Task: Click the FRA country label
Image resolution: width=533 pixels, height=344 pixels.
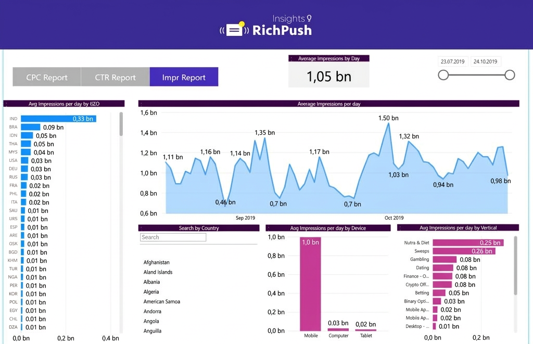Action: pyautogui.click(x=13, y=185)
